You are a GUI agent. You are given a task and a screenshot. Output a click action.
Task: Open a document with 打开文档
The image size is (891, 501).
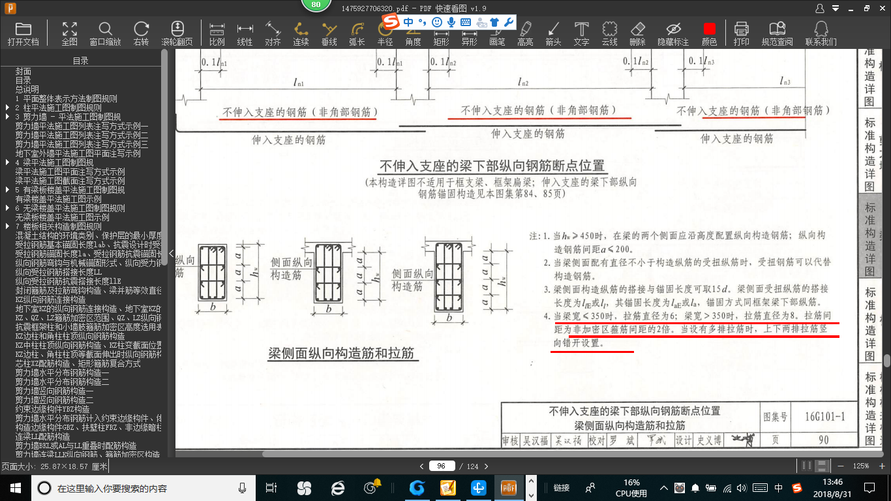click(23, 34)
